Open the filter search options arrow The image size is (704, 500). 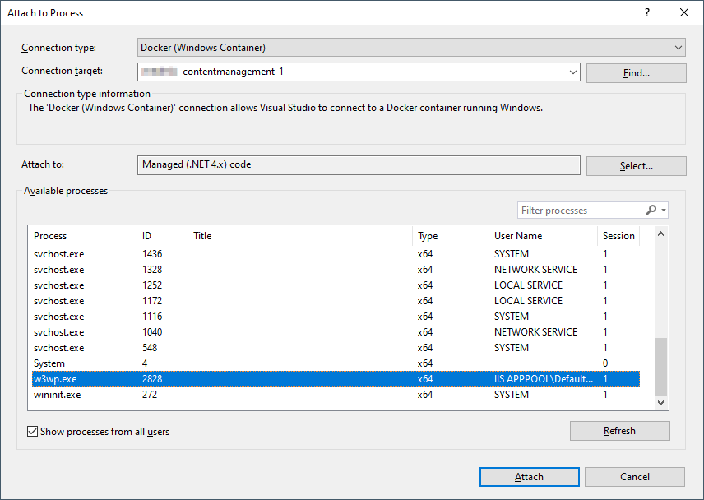tap(663, 210)
